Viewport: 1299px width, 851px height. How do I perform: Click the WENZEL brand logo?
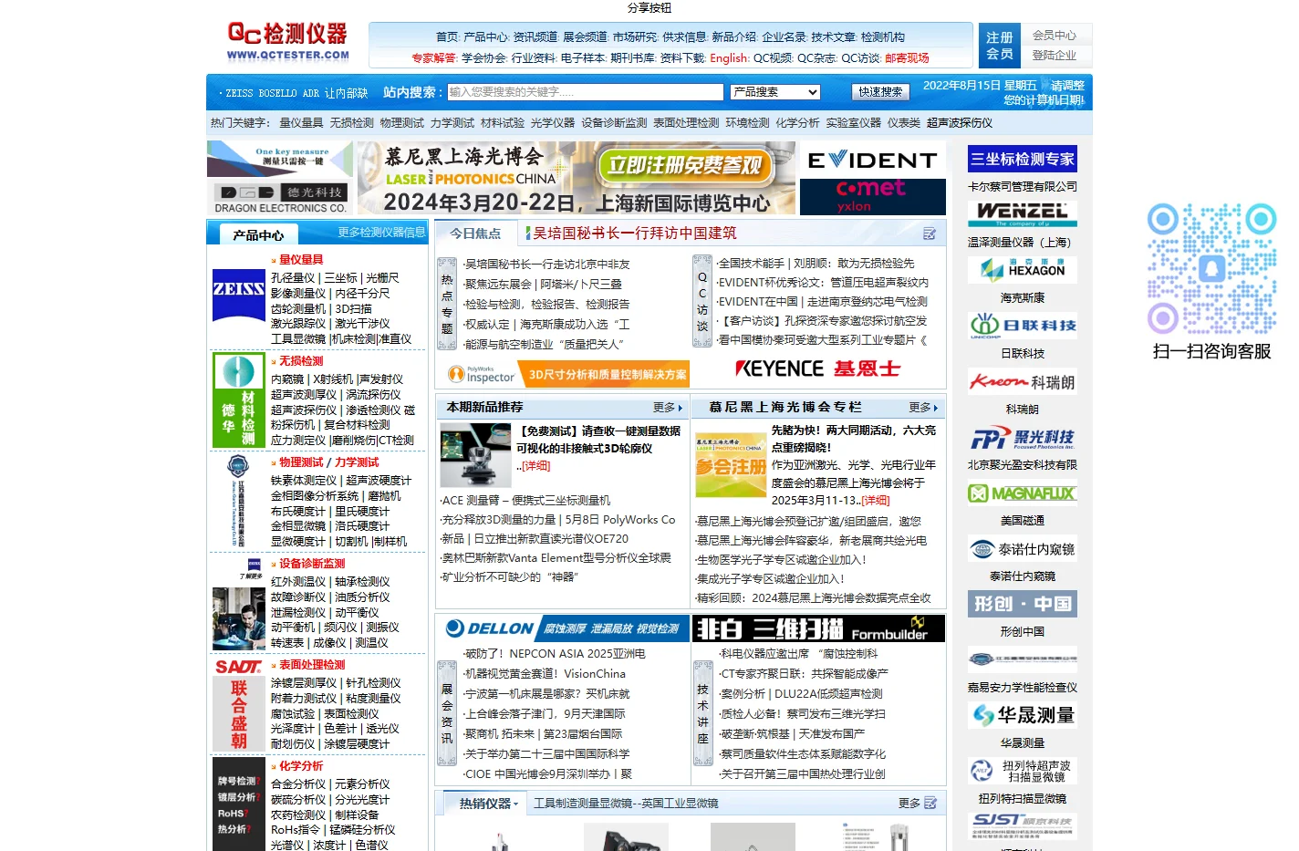click(x=1022, y=214)
